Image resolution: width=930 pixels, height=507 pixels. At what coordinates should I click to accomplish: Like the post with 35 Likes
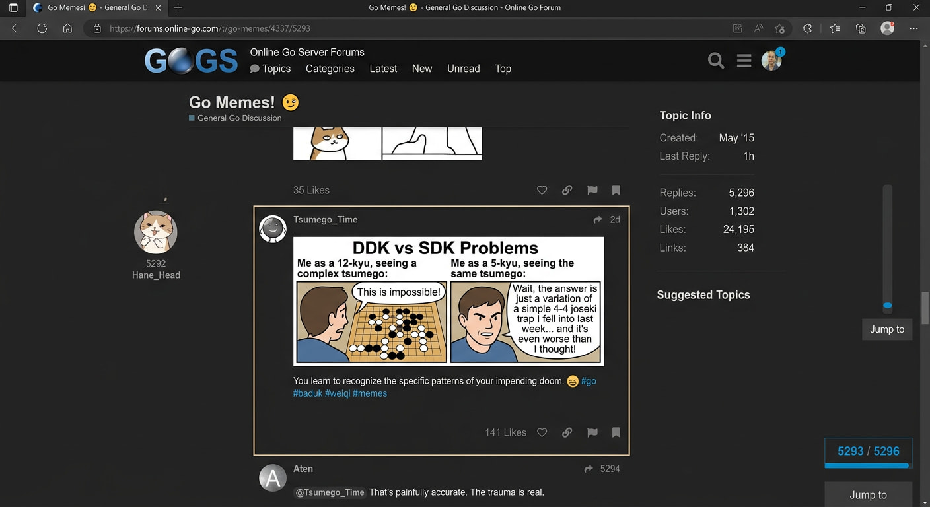tap(542, 190)
